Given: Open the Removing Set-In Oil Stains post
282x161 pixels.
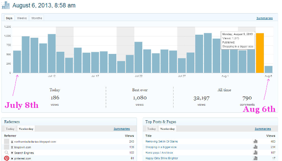Looking at the screenshot, I should click(162, 142).
